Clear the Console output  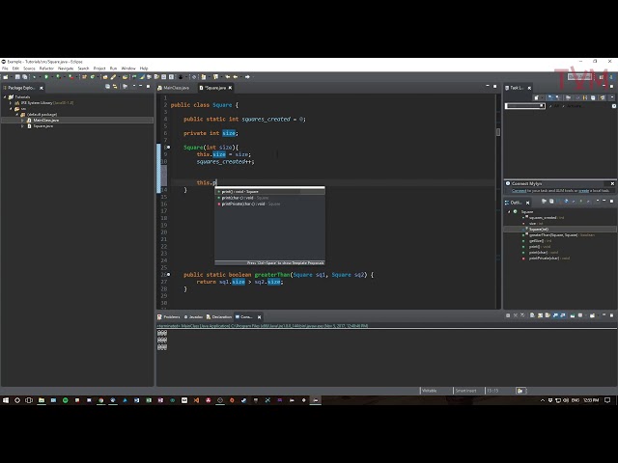[x=532, y=315]
